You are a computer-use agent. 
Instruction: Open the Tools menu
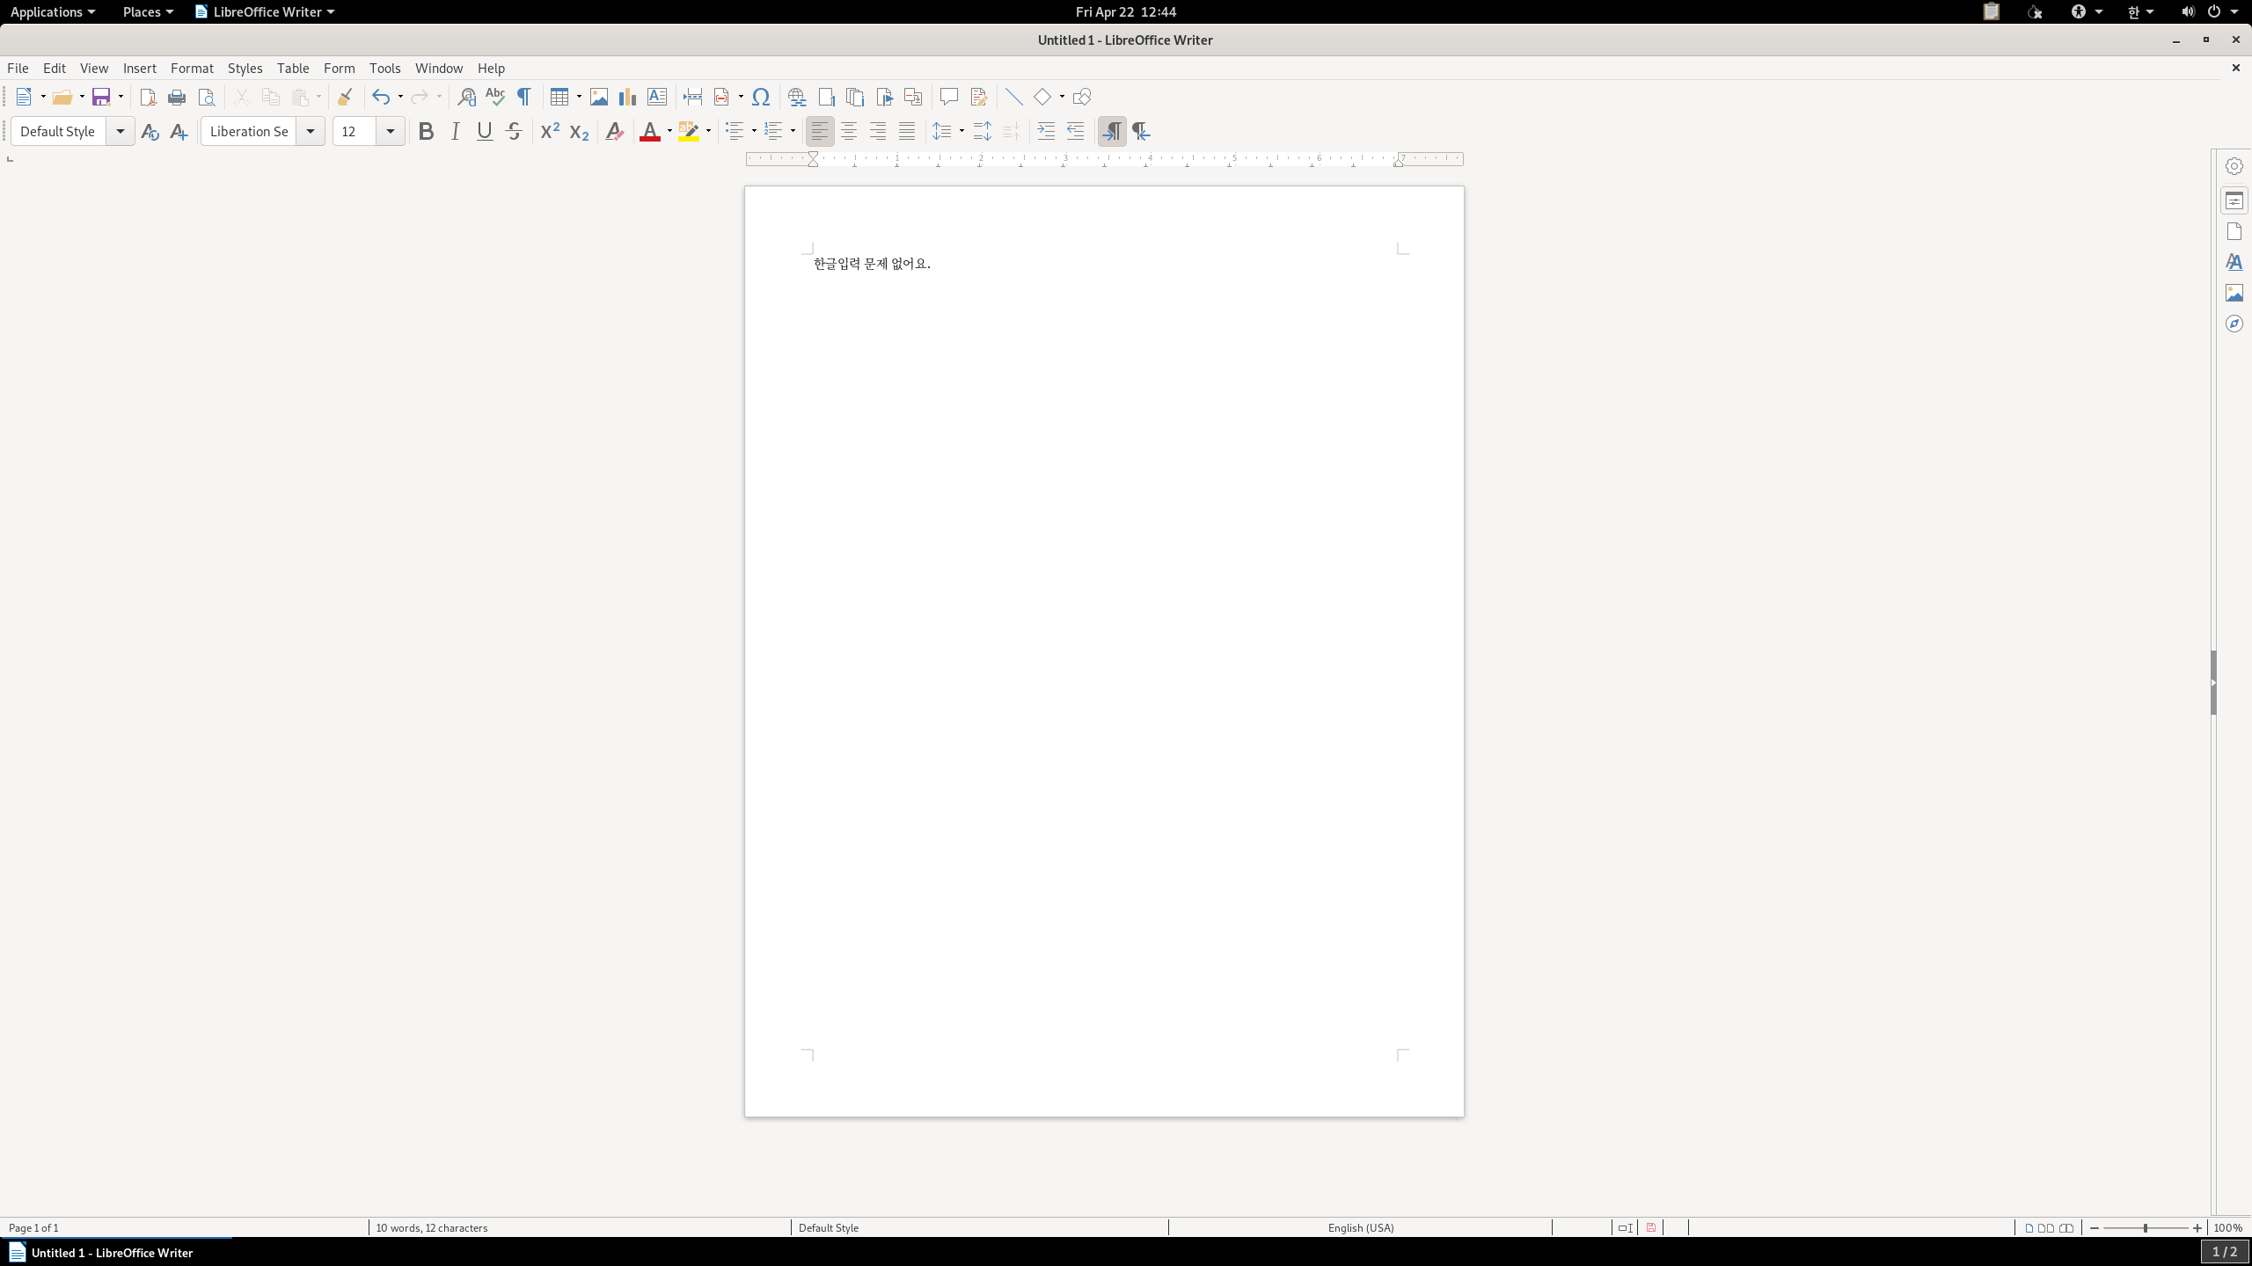click(384, 68)
